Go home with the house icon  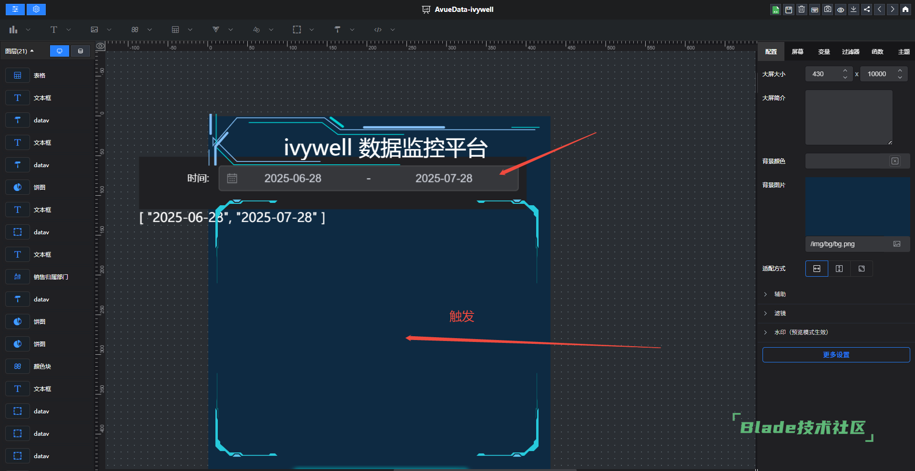905,10
